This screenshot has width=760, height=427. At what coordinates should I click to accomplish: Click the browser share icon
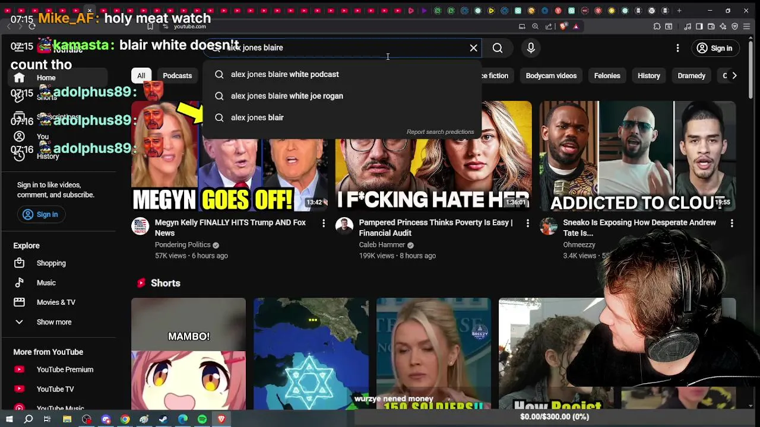pos(549,26)
